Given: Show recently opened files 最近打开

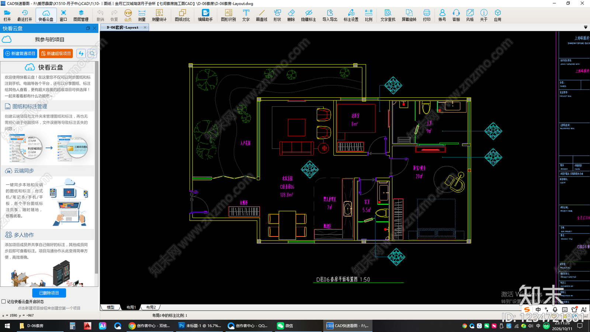Looking at the screenshot, I should tap(25, 15).
